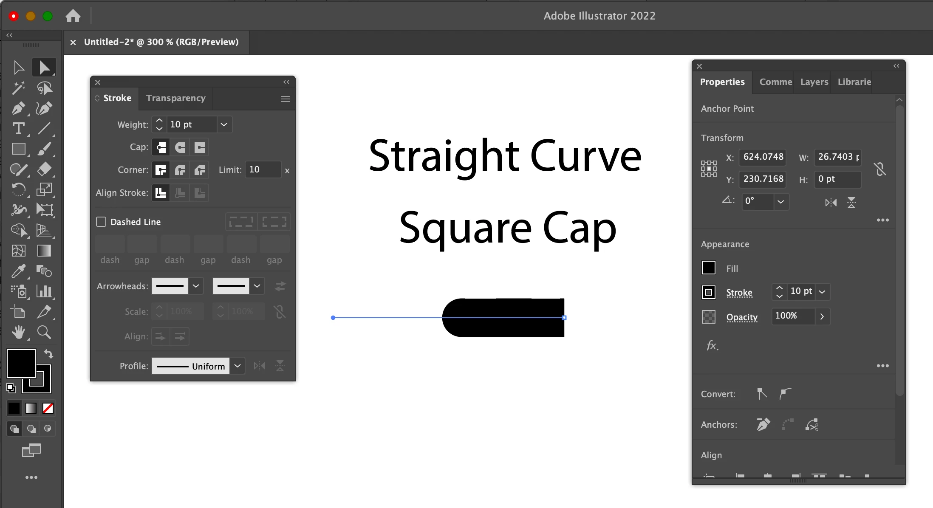The image size is (933, 508).
Task: Enable the Dashed Line checkbox
Action: (x=101, y=222)
